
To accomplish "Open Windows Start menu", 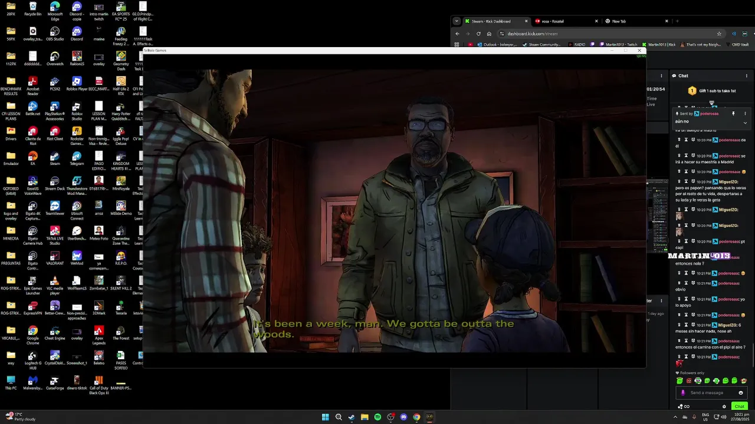I will click(x=325, y=417).
